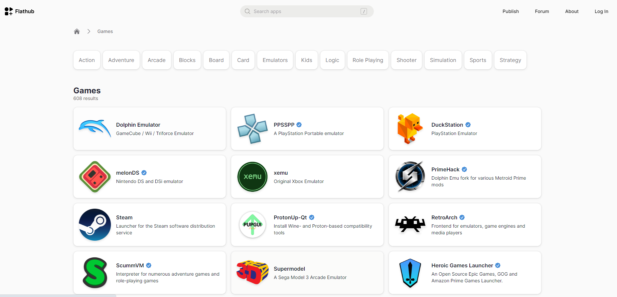The image size is (617, 297).
Task: Click the Flathub logo icon
Action: pyautogui.click(x=9, y=11)
